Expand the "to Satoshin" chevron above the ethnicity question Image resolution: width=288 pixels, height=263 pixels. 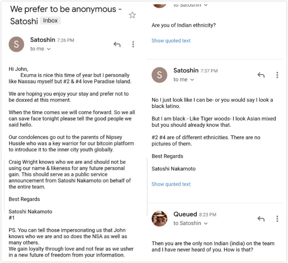[206, 5]
